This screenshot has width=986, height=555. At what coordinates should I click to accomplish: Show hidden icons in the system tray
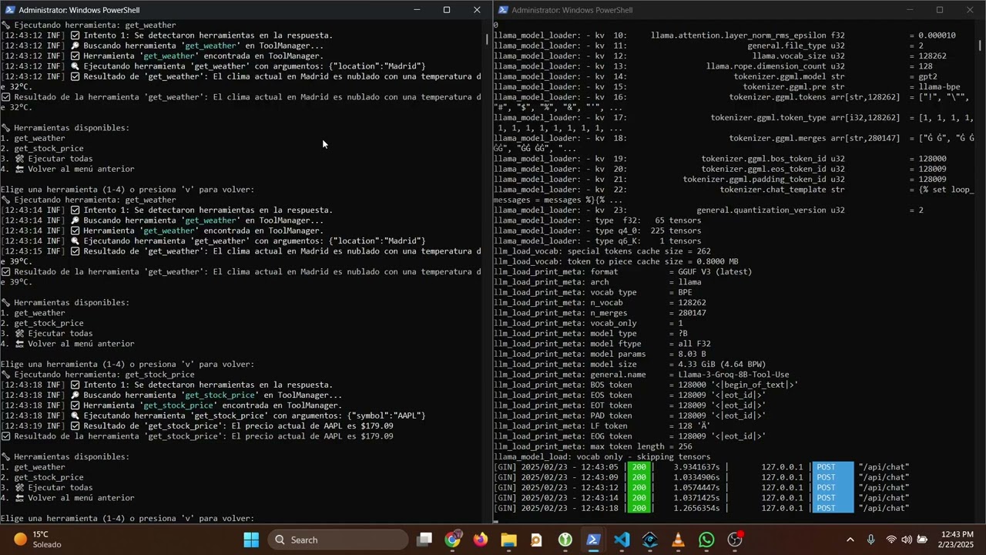tap(850, 540)
